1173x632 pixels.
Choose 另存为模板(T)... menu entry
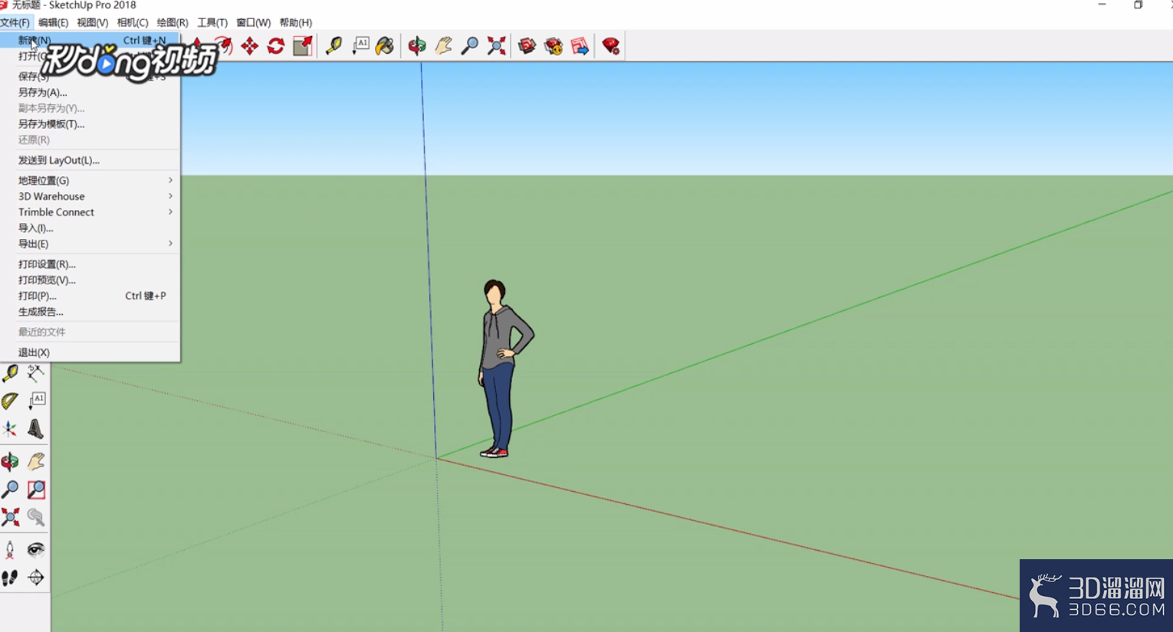click(90, 124)
